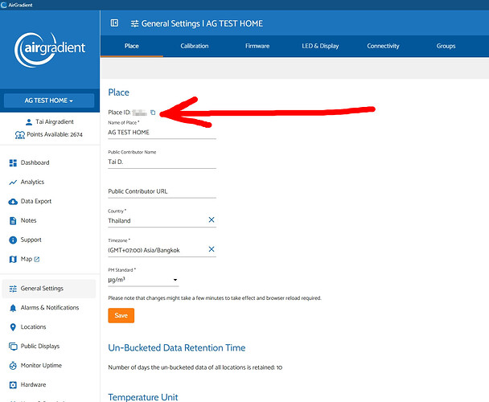The height and width of the screenshot is (402, 489).
Task: Click the Alarms & Notifications bell icon
Action: click(13, 308)
